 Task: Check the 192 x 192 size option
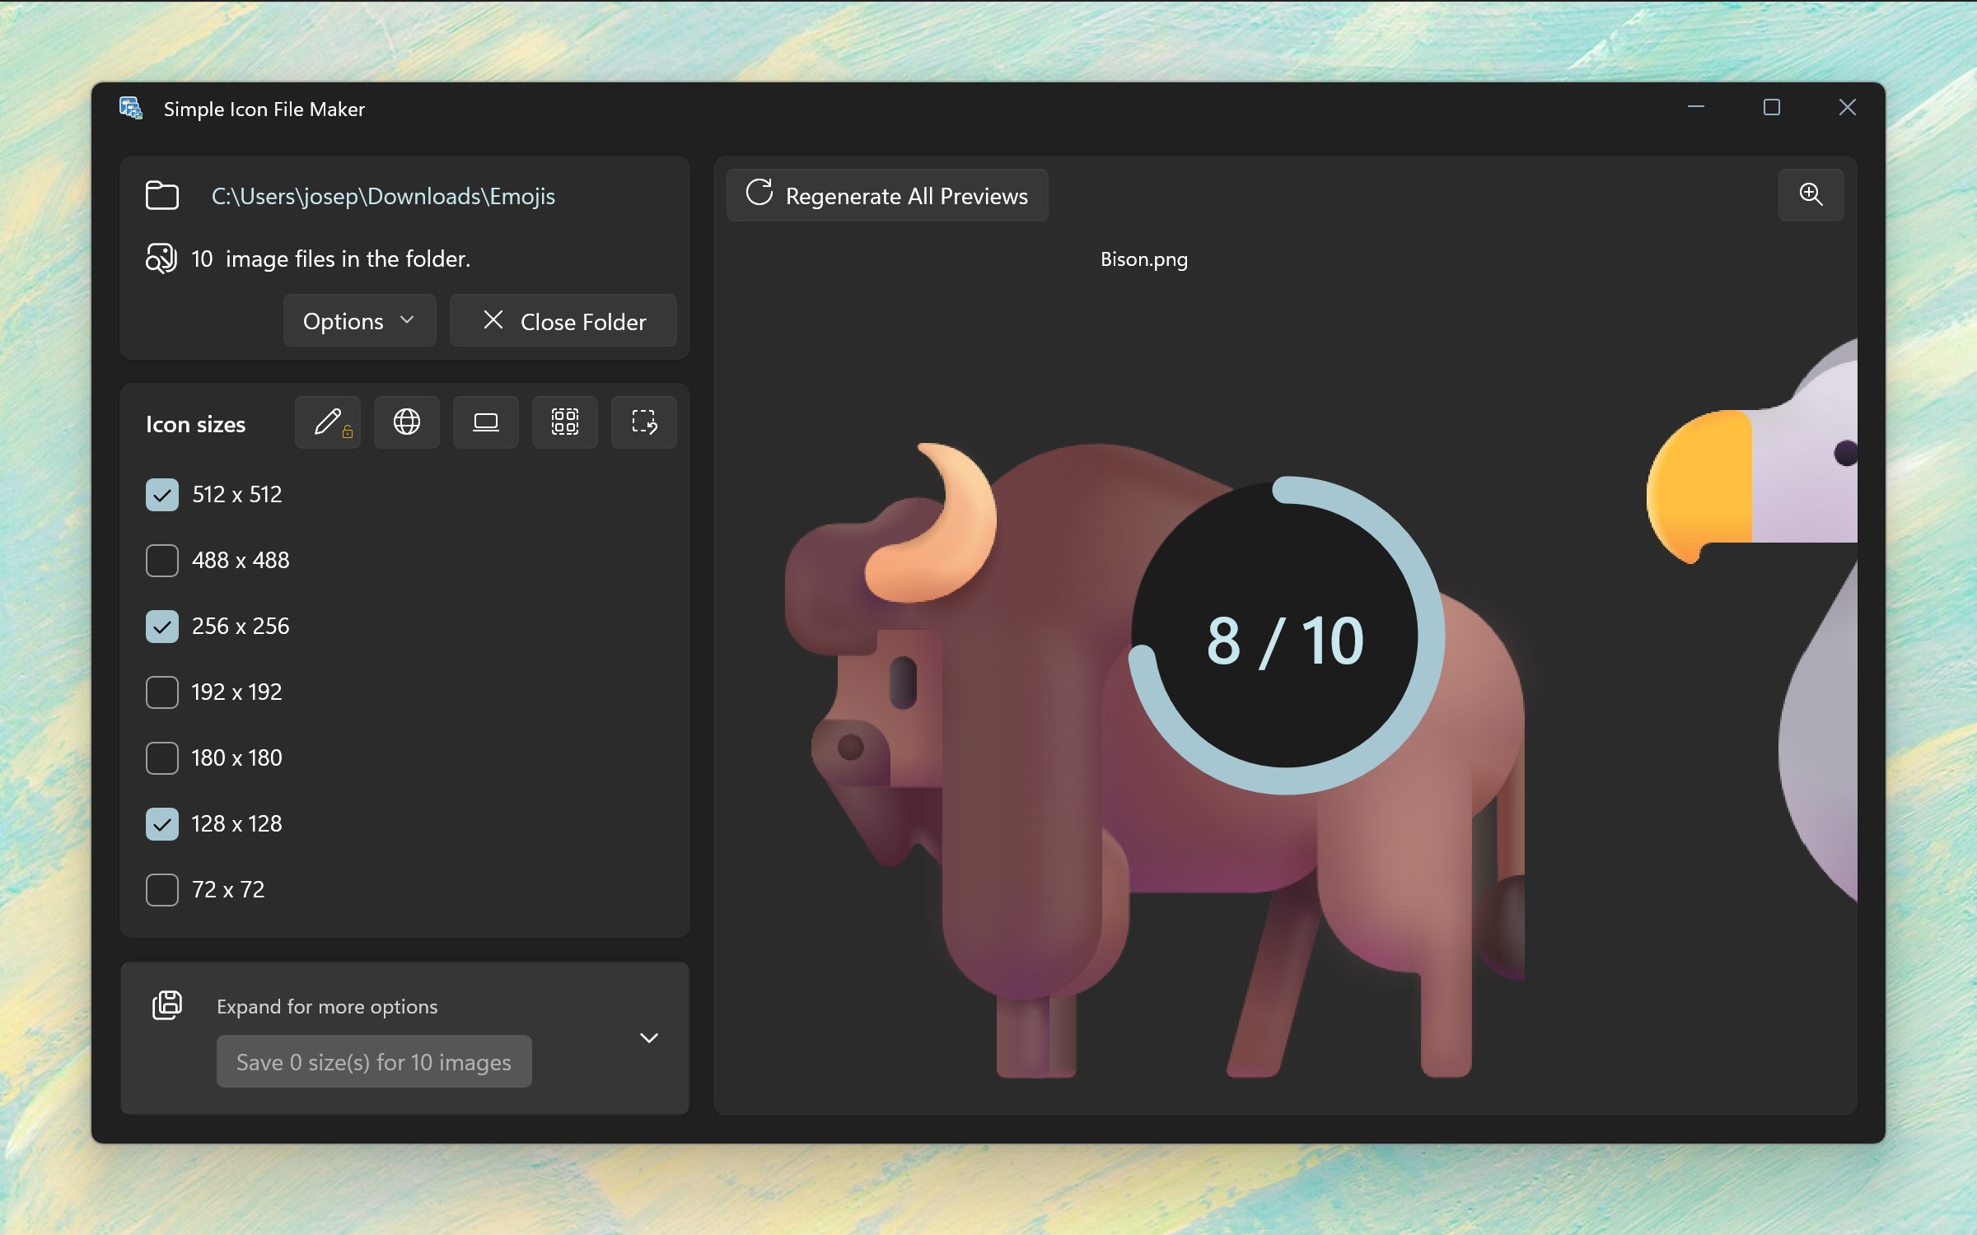pyautogui.click(x=162, y=692)
